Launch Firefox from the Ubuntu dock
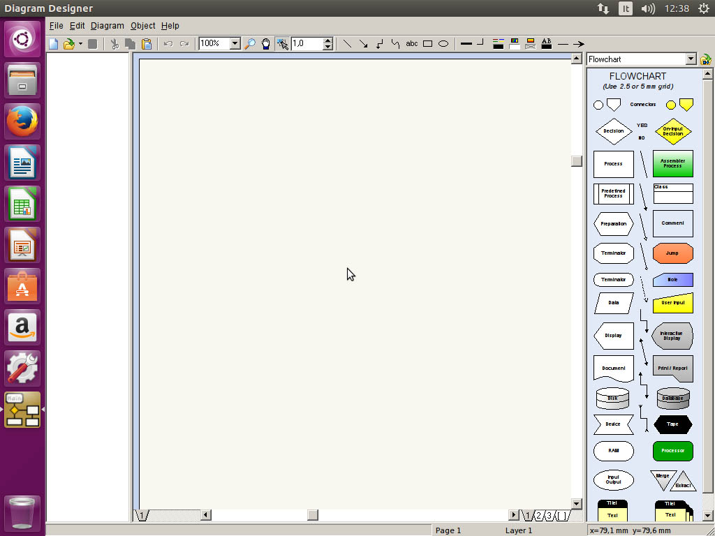 click(x=23, y=122)
